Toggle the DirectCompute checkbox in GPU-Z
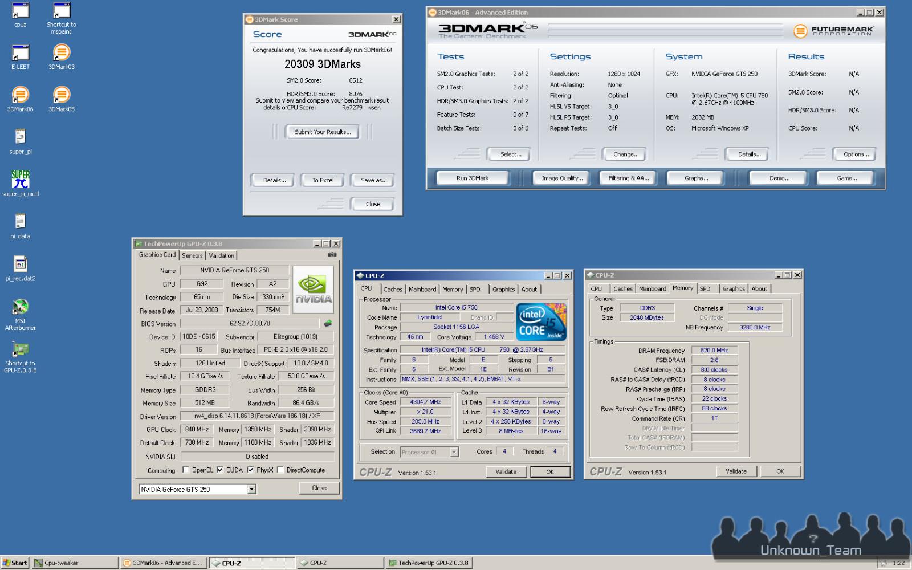The height and width of the screenshot is (570, 912). click(x=280, y=470)
